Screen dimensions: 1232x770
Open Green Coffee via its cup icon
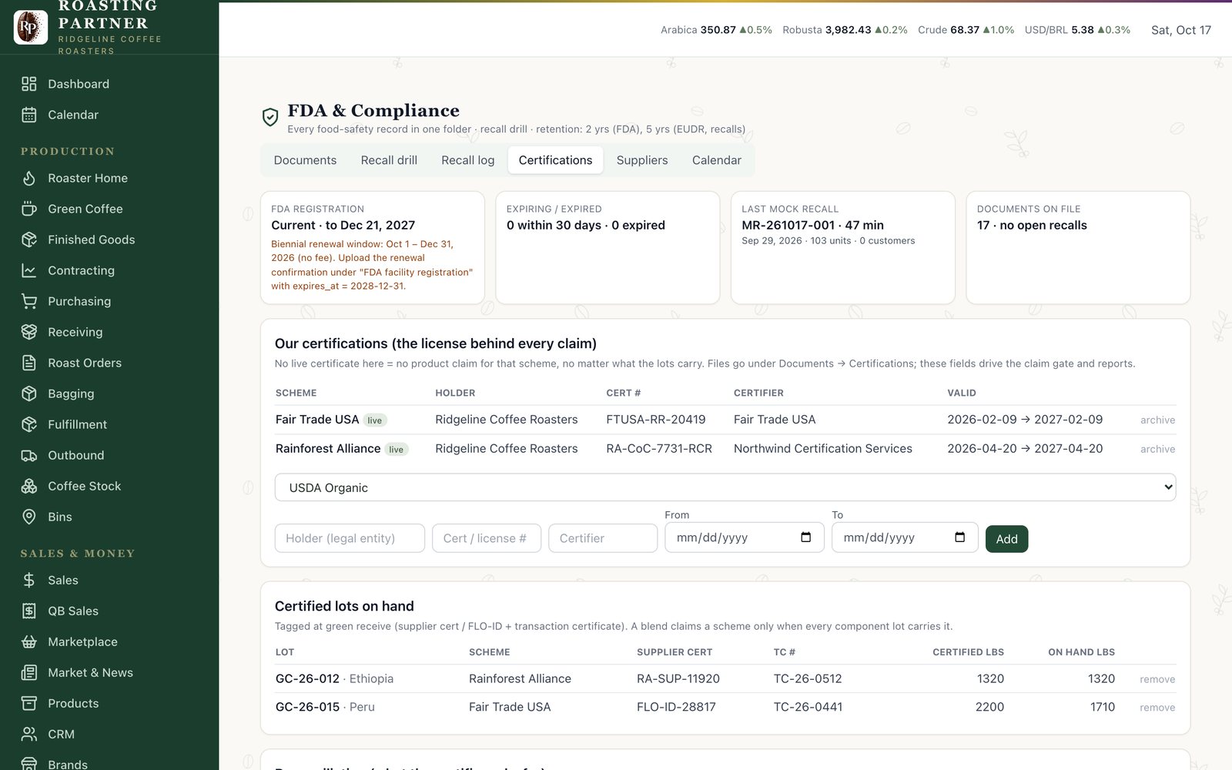click(x=29, y=209)
